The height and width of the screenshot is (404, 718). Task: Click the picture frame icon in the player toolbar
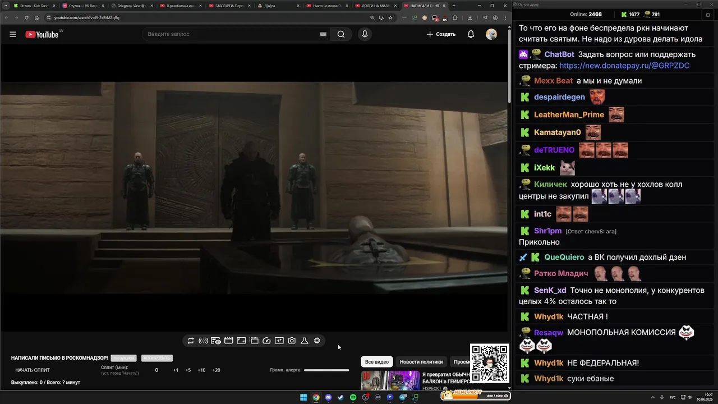[x=241, y=341]
